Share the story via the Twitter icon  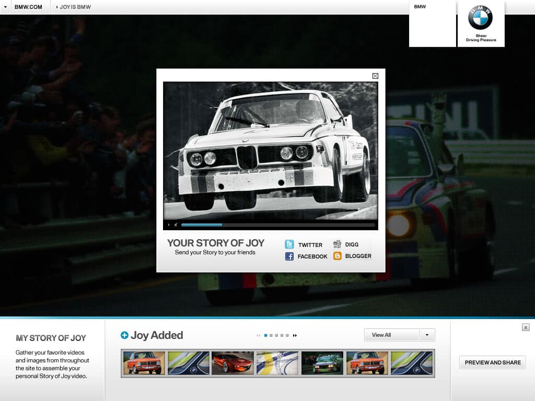coord(289,244)
